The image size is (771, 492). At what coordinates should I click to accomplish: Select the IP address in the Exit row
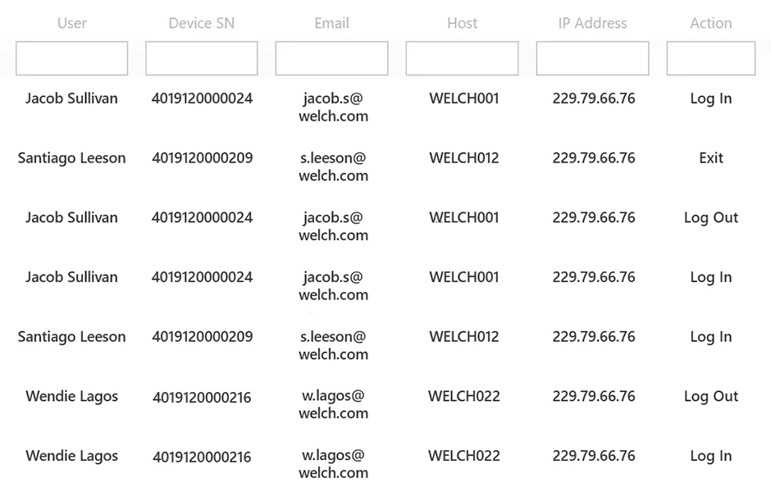coord(594,158)
